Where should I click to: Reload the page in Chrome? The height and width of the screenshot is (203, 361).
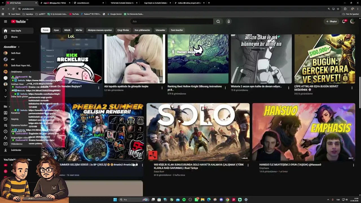[13, 9]
